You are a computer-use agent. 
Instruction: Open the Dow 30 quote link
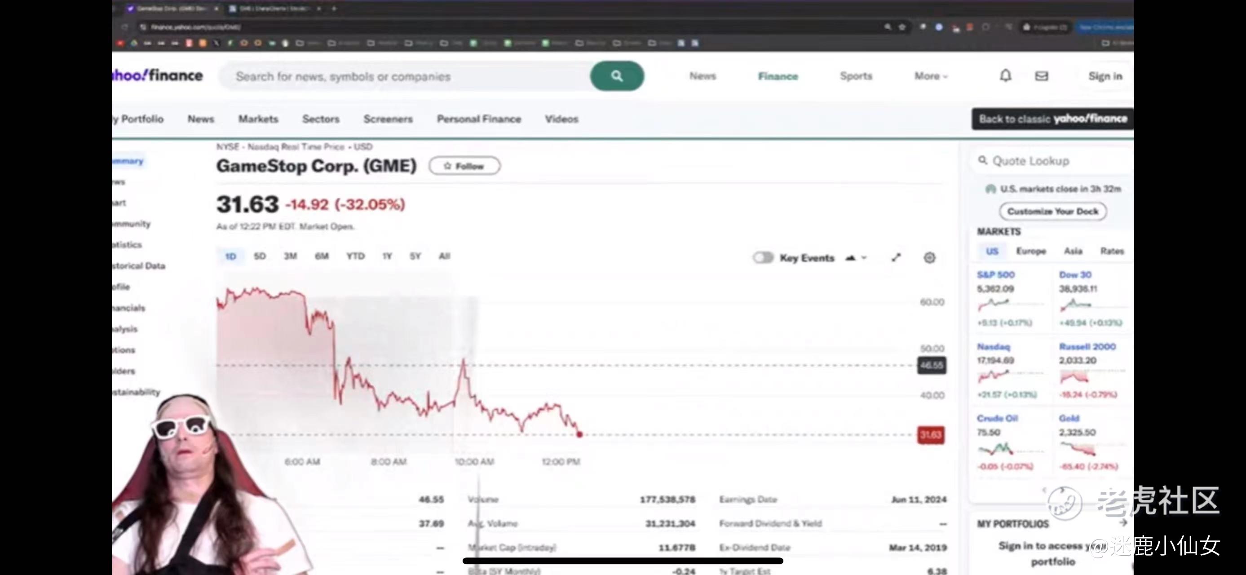1075,274
